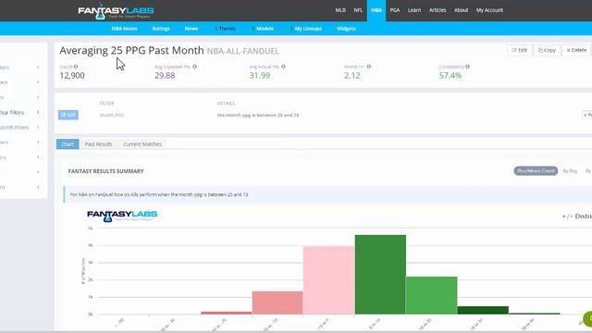The height and width of the screenshot is (333, 592).
Task: Open the Count info icon
Action: [76, 67]
